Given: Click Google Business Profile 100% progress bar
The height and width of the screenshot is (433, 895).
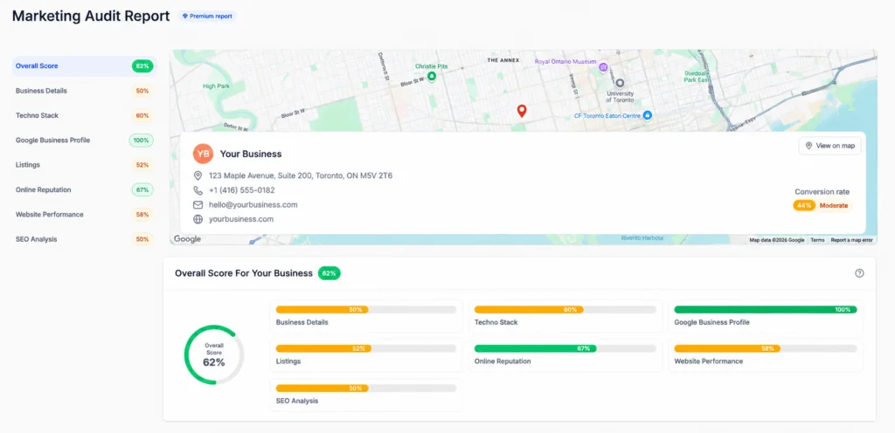Looking at the screenshot, I should pos(766,310).
